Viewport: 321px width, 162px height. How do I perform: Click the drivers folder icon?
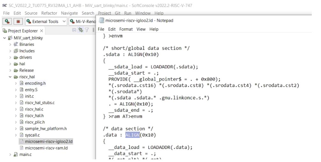[16, 58]
